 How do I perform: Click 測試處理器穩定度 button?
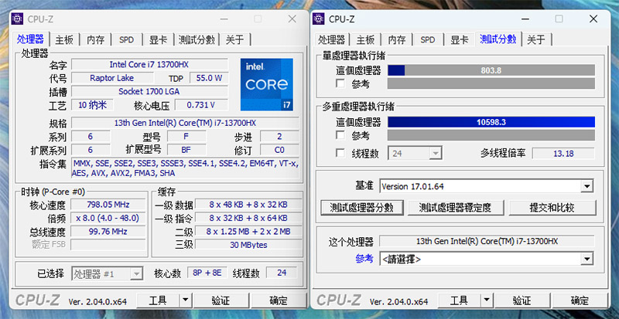(x=456, y=208)
